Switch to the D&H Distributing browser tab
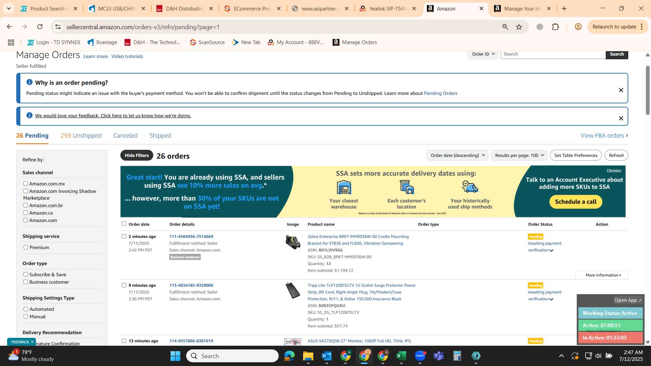Viewport: 651px width, 366px height. click(185, 8)
